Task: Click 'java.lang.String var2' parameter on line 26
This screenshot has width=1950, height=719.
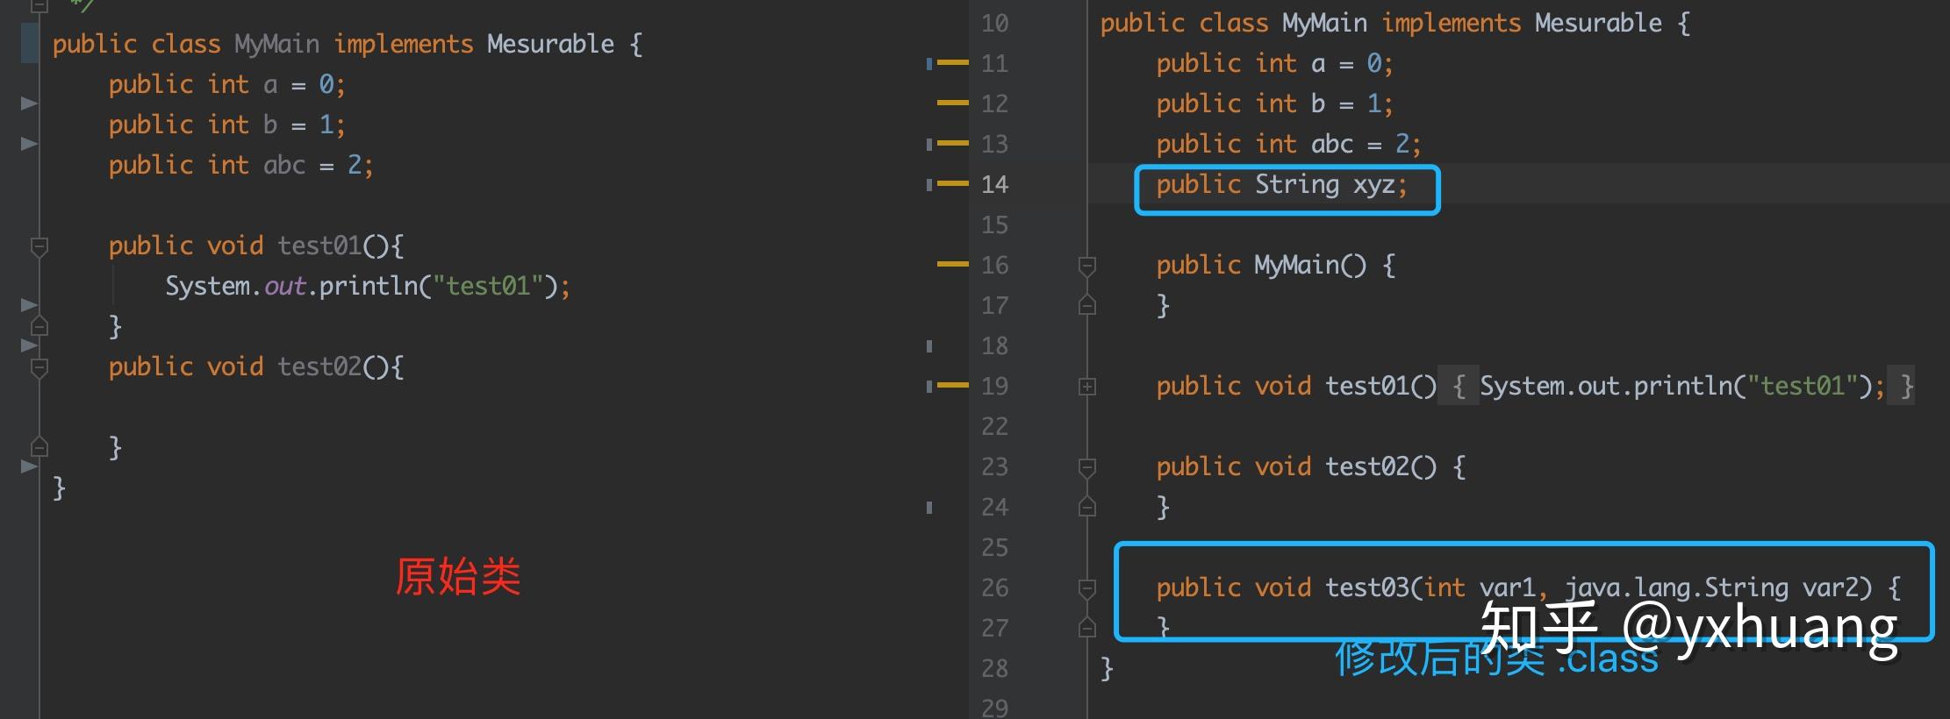Action: (x=1718, y=587)
